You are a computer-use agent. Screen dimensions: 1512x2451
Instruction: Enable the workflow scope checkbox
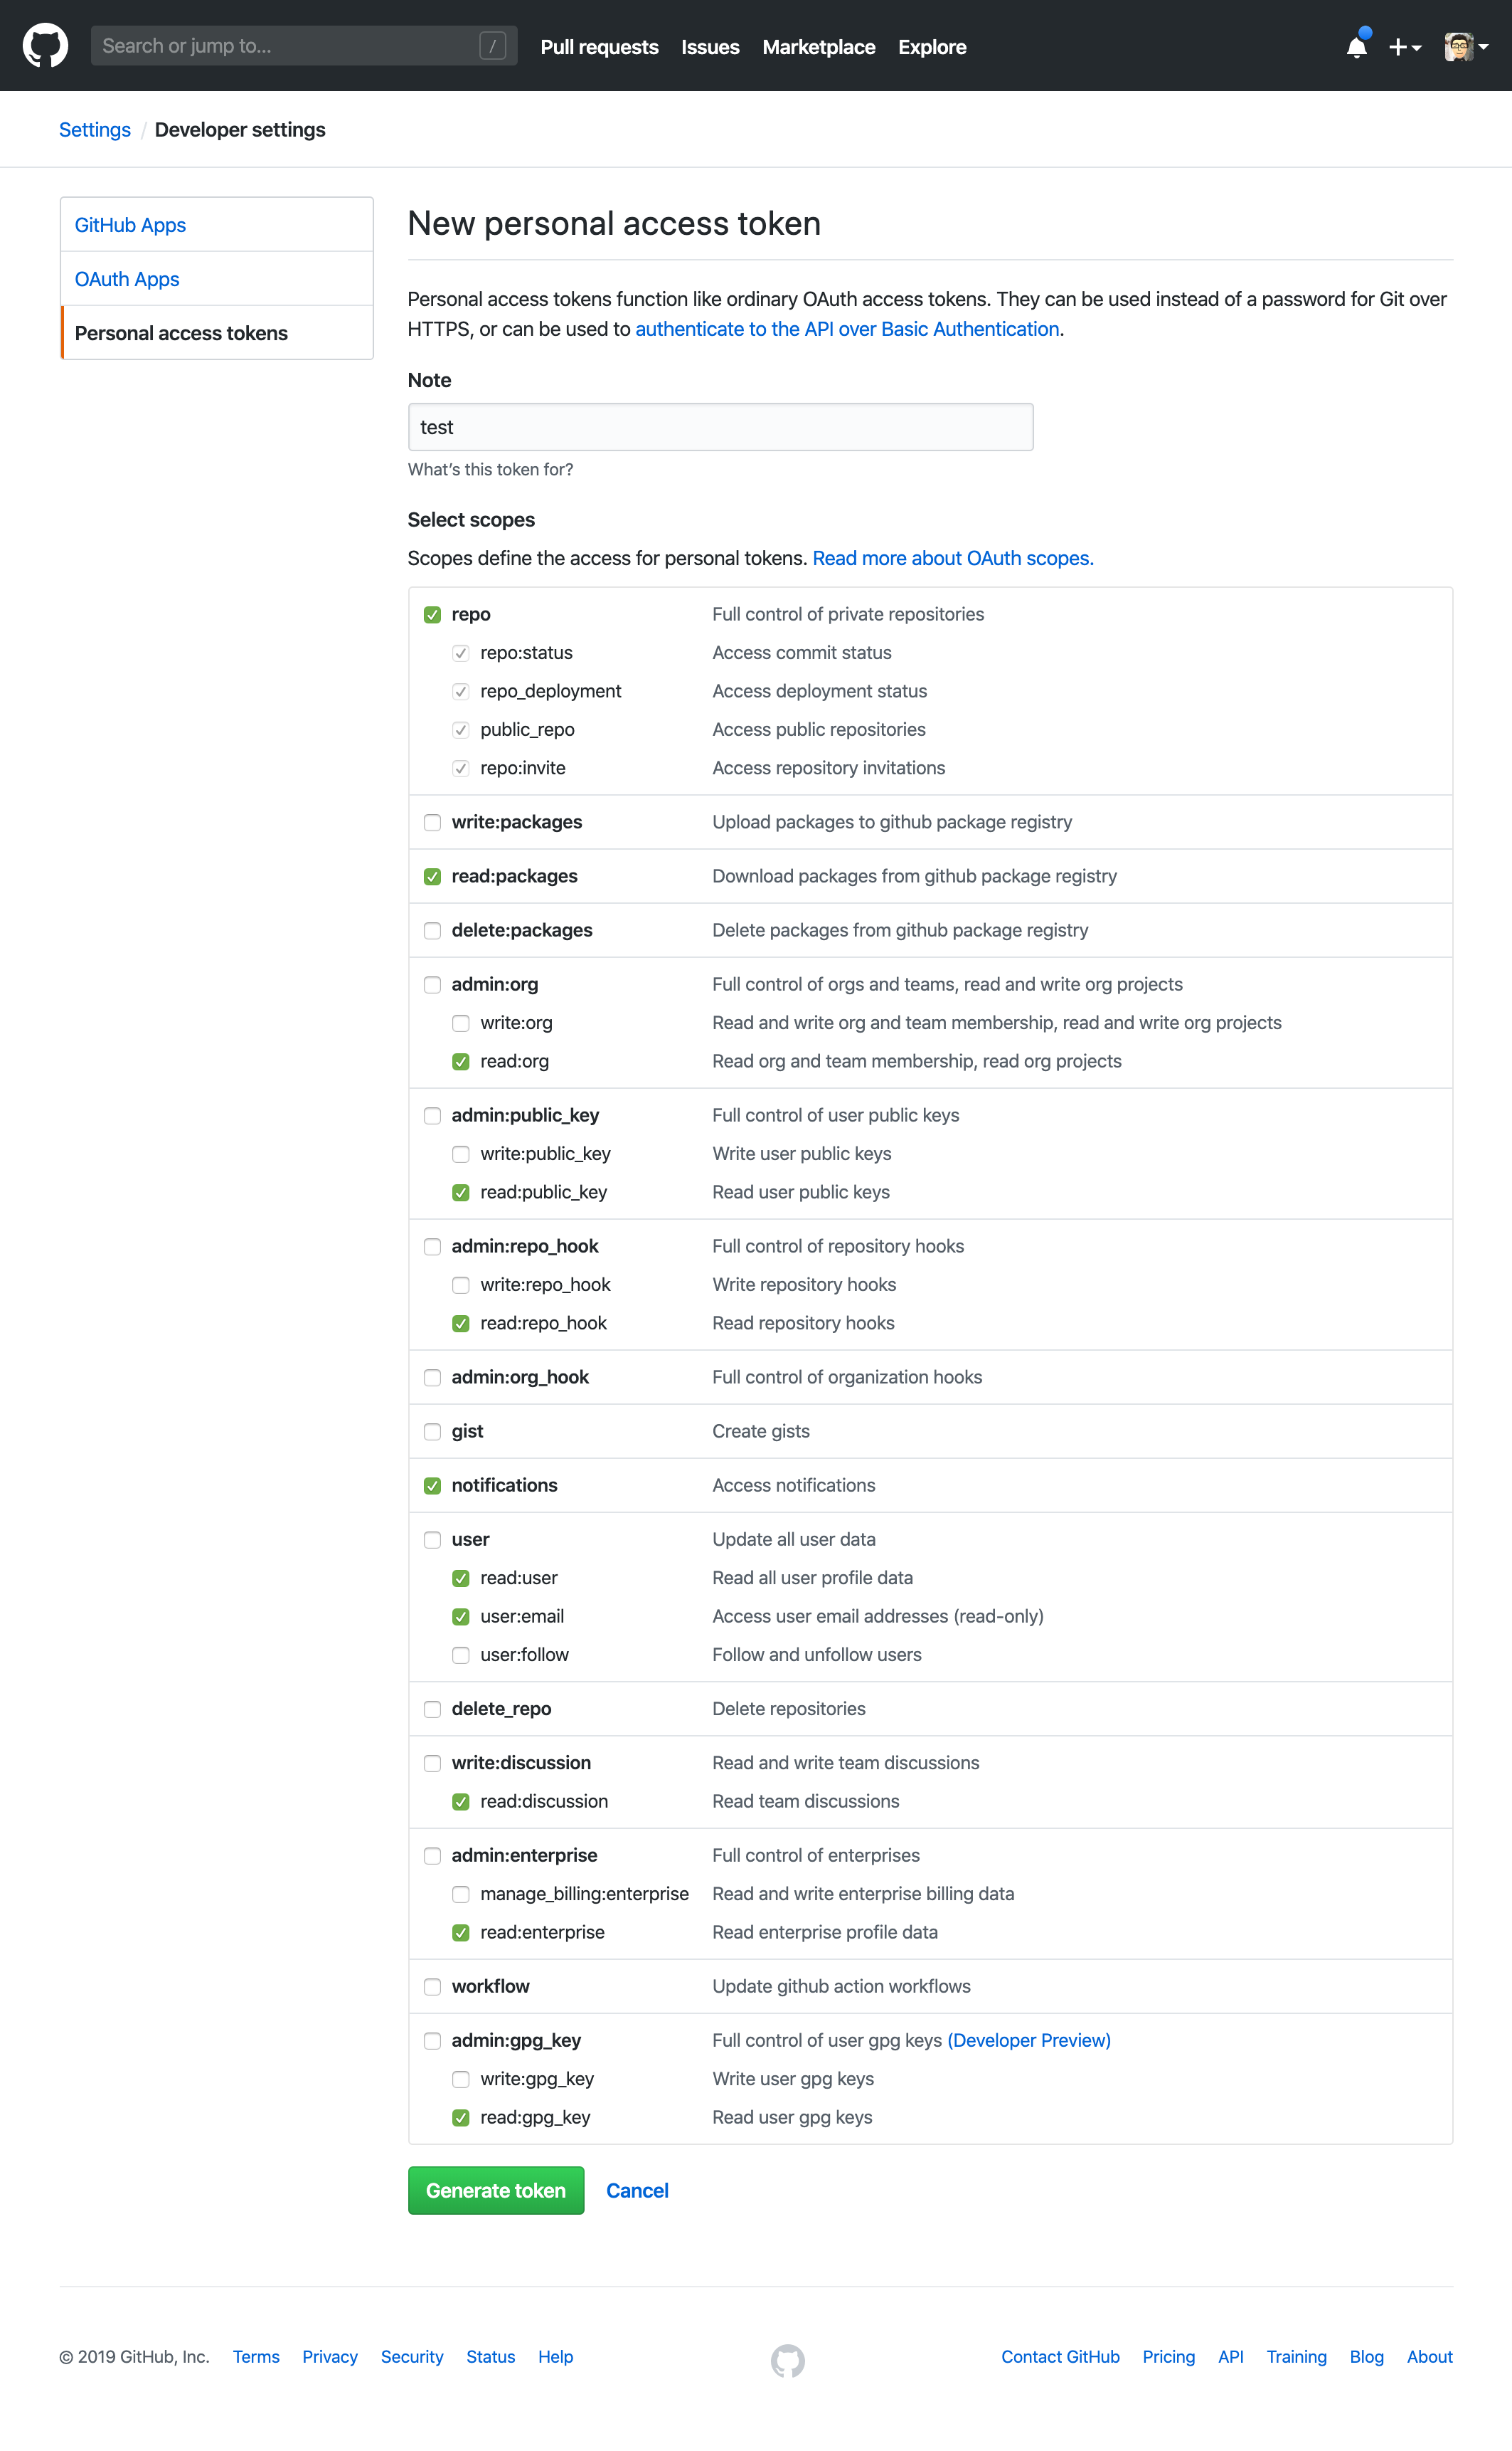[x=432, y=1987]
